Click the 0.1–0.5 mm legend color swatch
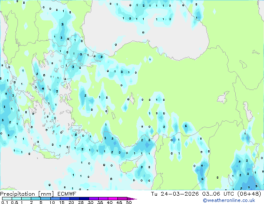Image resolution: width=264 pixels, height=204 pixels. (7, 199)
